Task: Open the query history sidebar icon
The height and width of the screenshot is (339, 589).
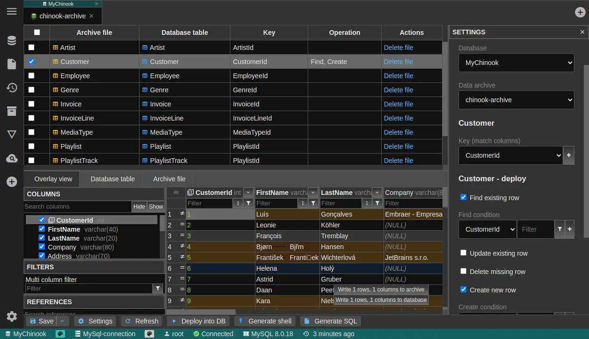Action: [12, 88]
